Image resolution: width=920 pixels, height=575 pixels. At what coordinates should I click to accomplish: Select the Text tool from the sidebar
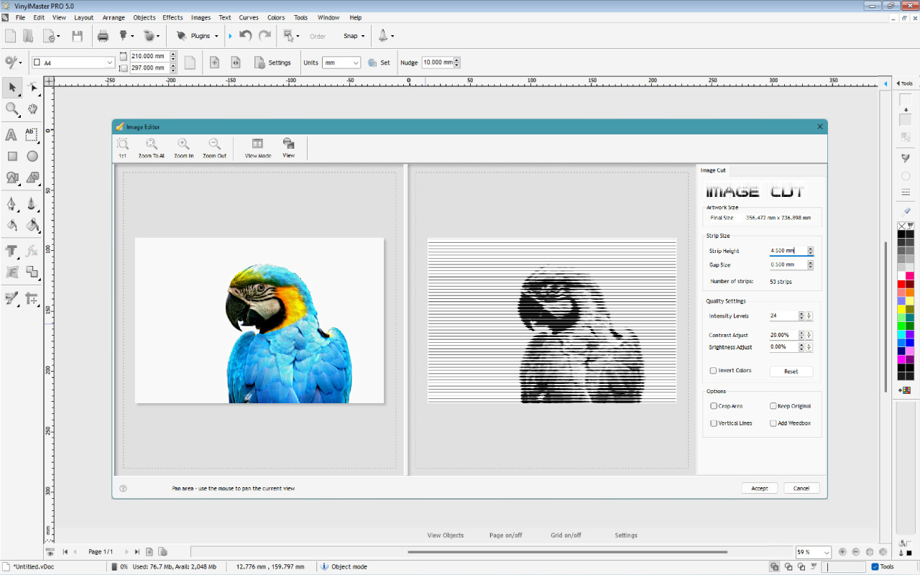click(x=11, y=134)
